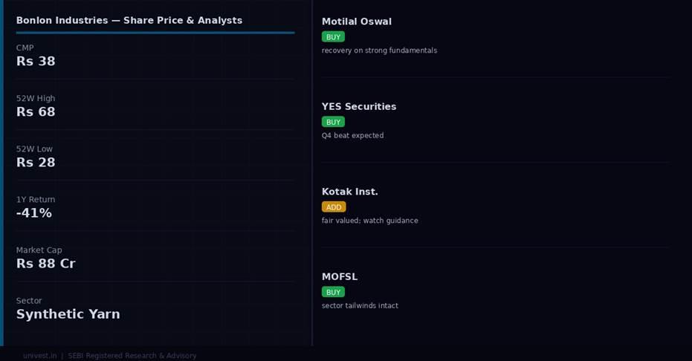Click the Rs 28 value
The height and width of the screenshot is (361, 692).
point(36,163)
